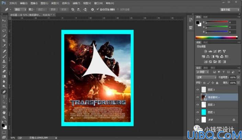Screen dimensions: 242x140
Task: Toggle lock transparent pixels
Action: (204, 83)
